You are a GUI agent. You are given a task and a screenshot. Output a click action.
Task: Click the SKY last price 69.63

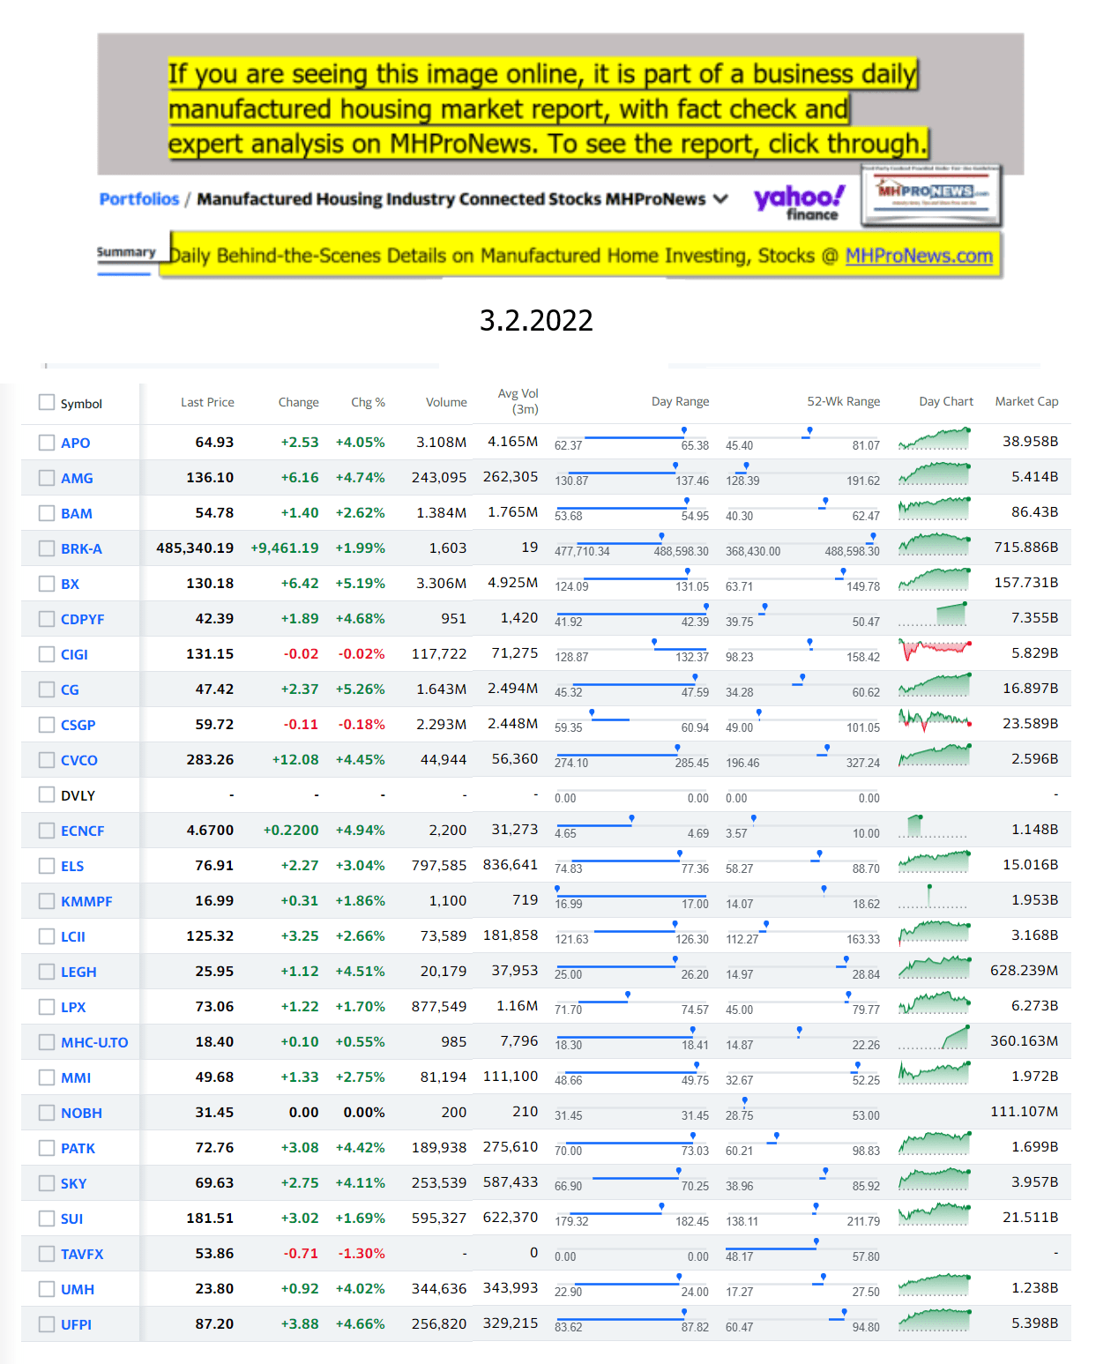point(214,1183)
